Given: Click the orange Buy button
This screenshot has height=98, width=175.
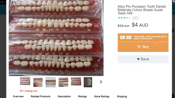Looking at the screenshot, I should point(143,47).
